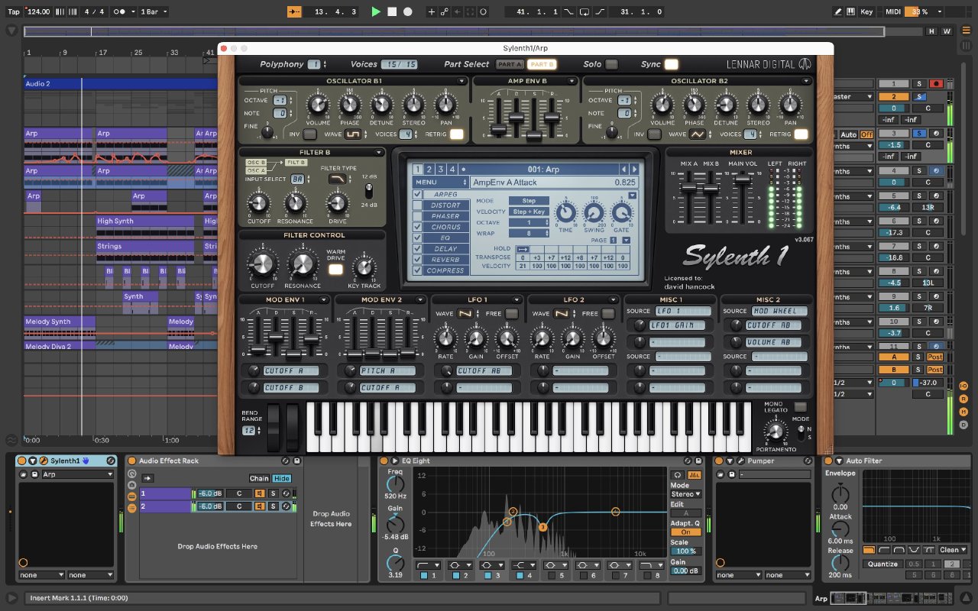978x611 pixels.
Task: Go to next Sylenth1 preset arrow
Action: click(x=634, y=169)
